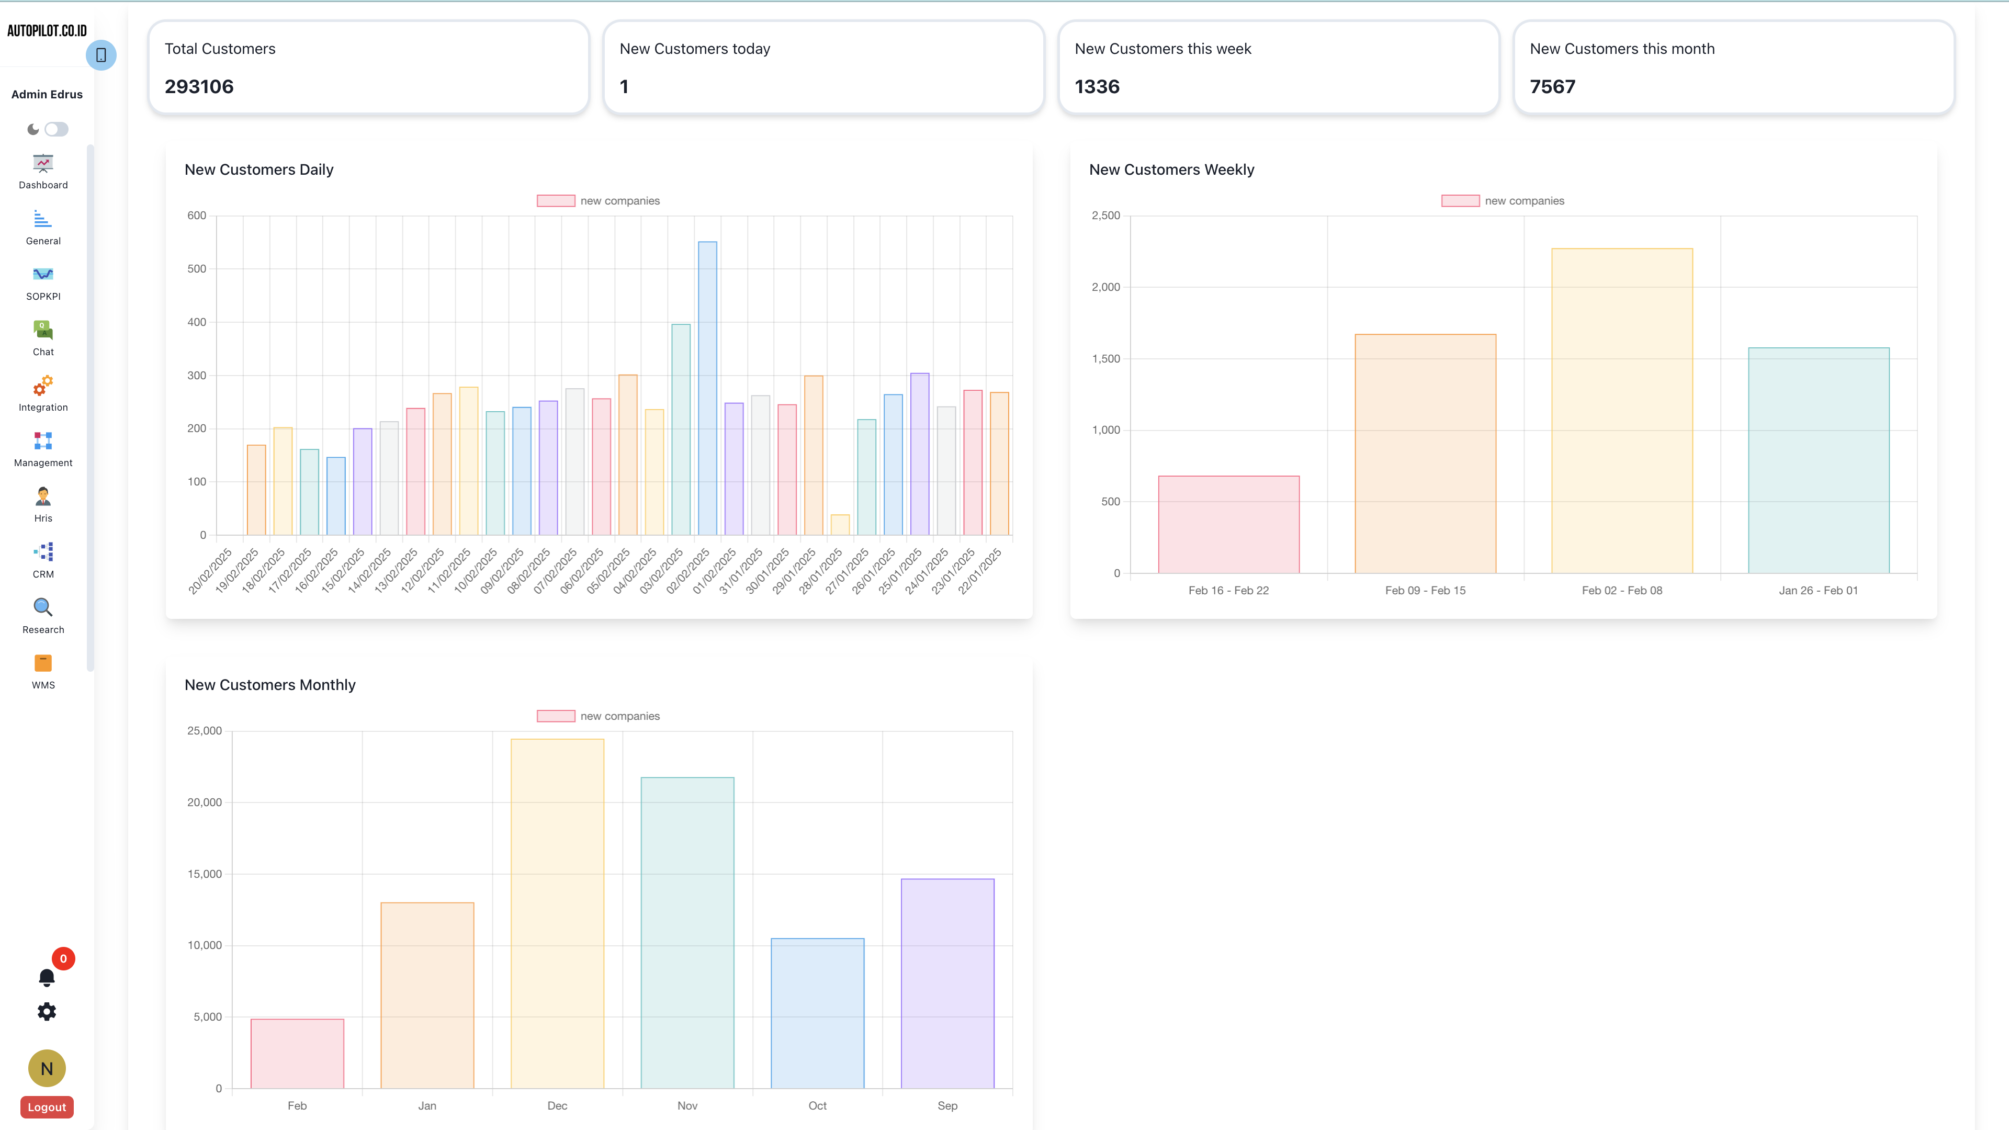Select the Management sidebar icon
2009x1130 pixels.
(43, 440)
